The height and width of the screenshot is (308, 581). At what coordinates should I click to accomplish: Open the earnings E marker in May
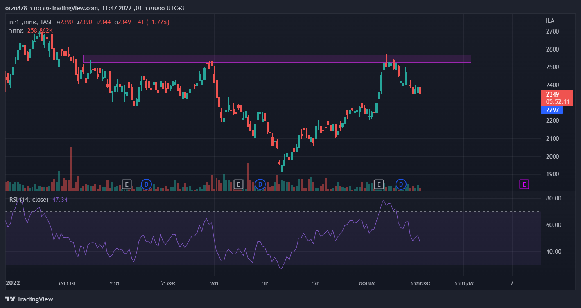(238, 184)
